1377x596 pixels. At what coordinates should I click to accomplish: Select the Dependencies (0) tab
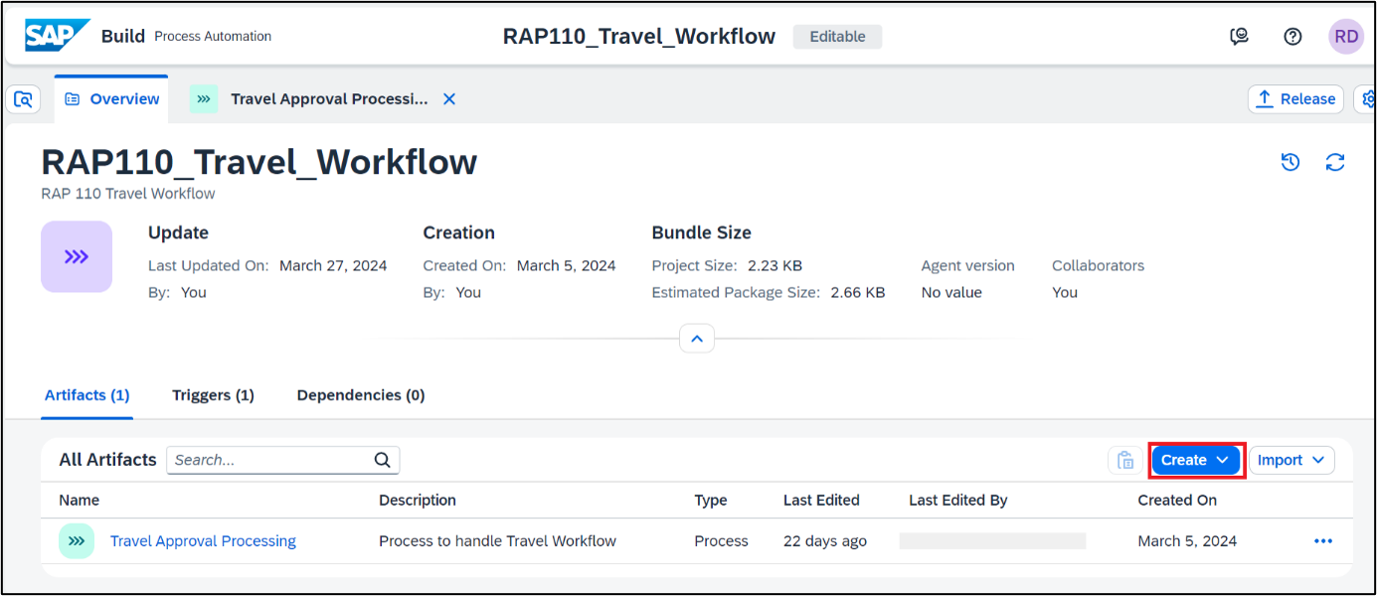361,395
